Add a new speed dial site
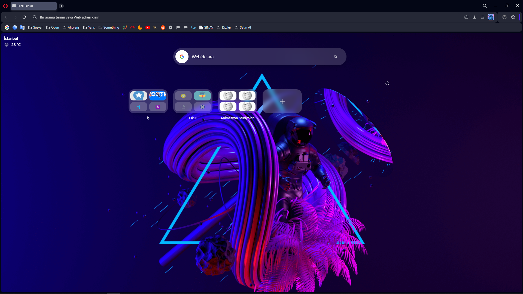This screenshot has height=294, width=523. point(282,101)
